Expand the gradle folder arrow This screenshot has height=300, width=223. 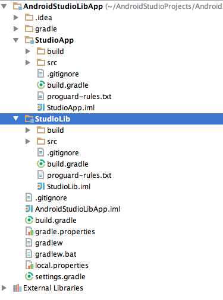(16, 29)
